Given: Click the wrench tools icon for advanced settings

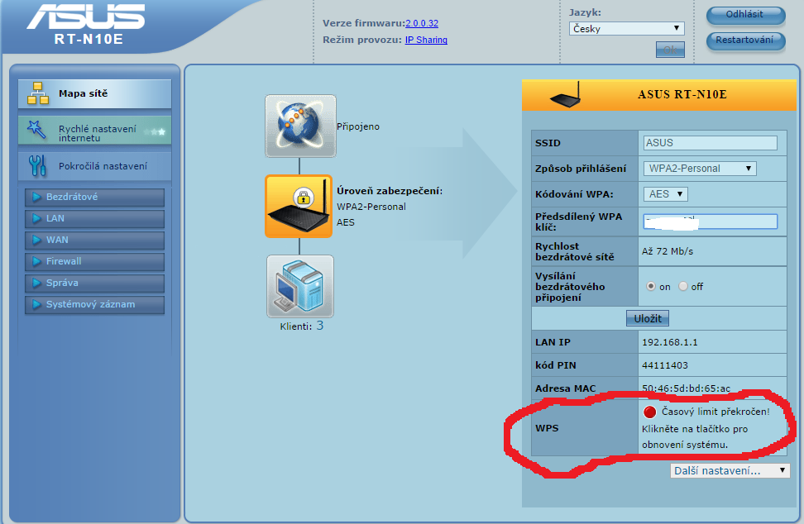Looking at the screenshot, I should (37, 165).
